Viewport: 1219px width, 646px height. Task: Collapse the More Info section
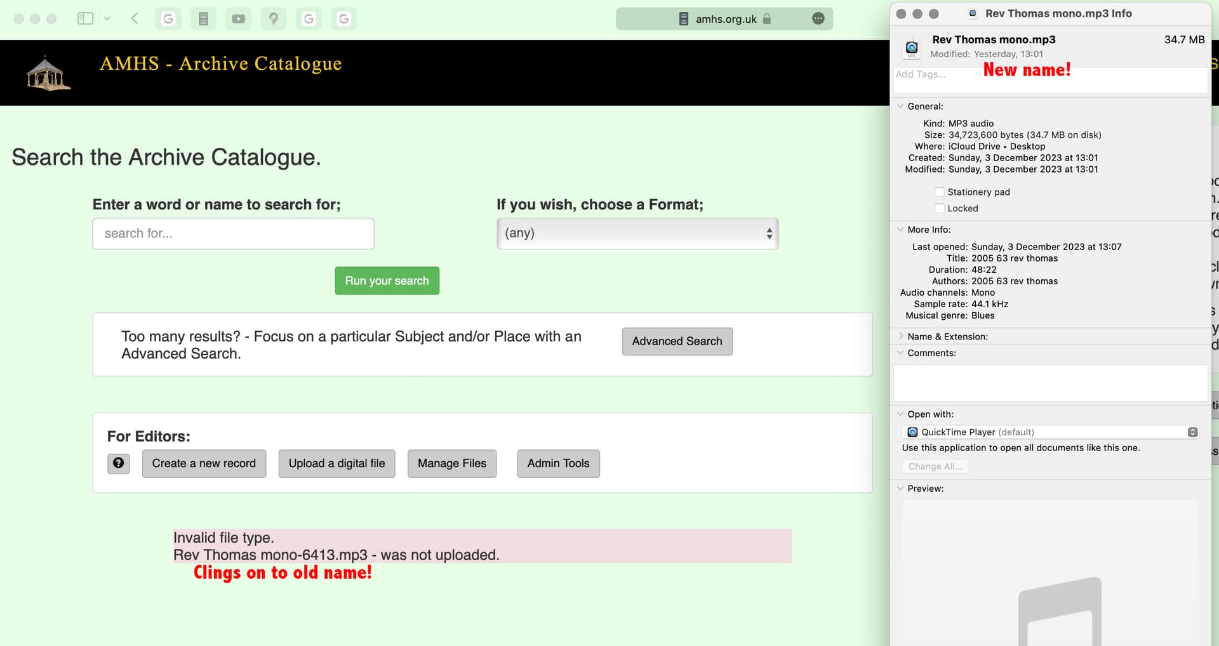pyautogui.click(x=900, y=230)
